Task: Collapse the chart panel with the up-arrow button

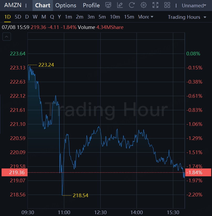Action: point(7,37)
